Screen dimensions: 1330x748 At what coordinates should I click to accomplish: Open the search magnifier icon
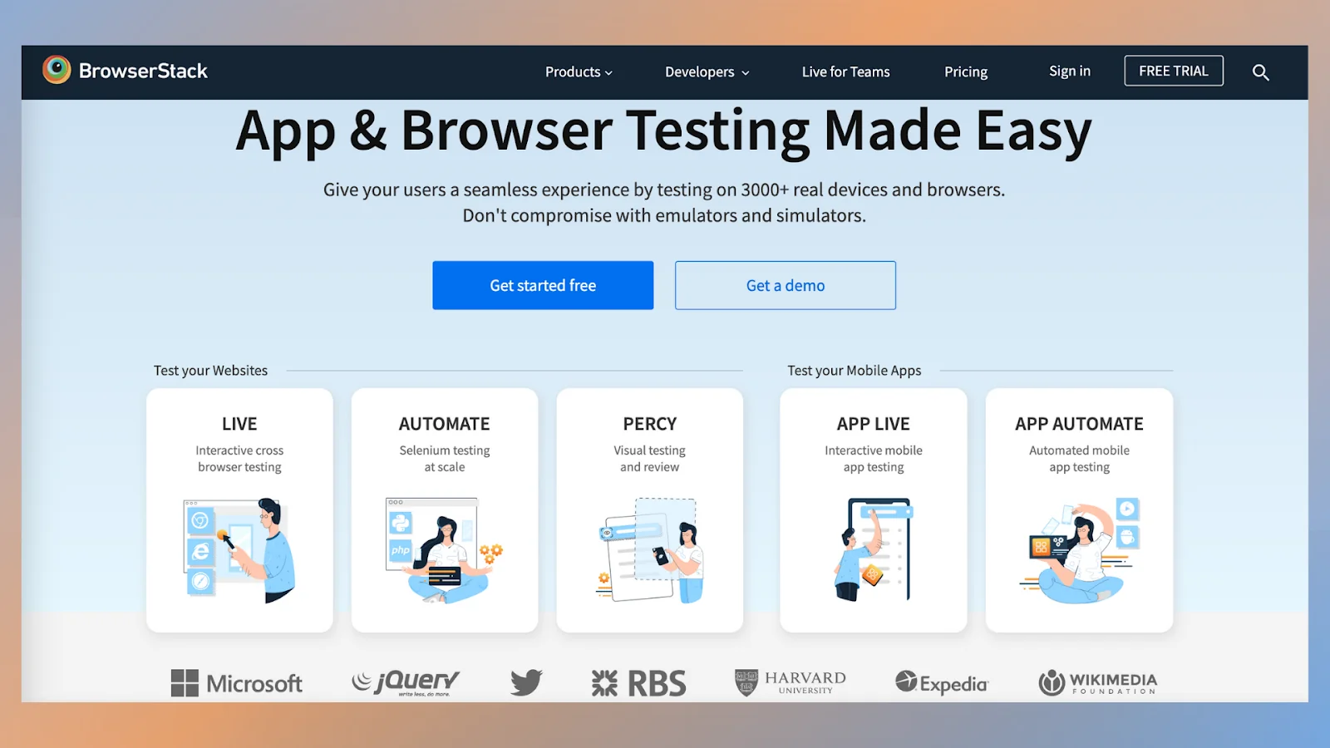coord(1260,72)
